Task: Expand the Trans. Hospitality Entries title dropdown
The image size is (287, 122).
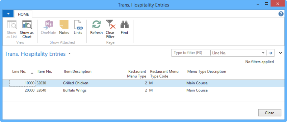Action: pyautogui.click(x=69, y=54)
